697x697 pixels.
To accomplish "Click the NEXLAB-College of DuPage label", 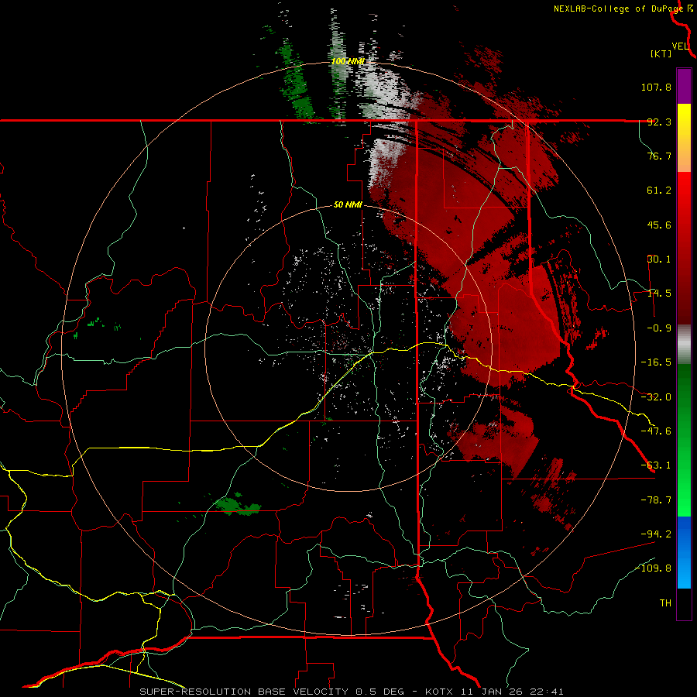I will pyautogui.click(x=618, y=9).
